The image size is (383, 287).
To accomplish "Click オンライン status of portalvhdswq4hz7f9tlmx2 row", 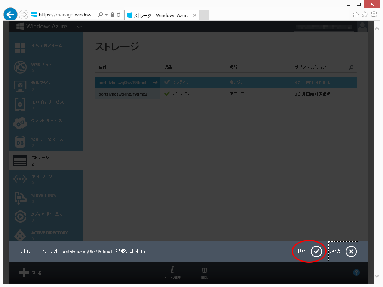I will pyautogui.click(x=181, y=94).
